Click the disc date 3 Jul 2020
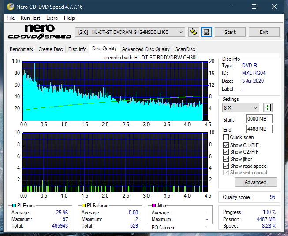This screenshot has width=288, height=236. 253,81
